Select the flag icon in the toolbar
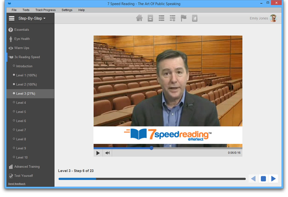 (184, 18)
